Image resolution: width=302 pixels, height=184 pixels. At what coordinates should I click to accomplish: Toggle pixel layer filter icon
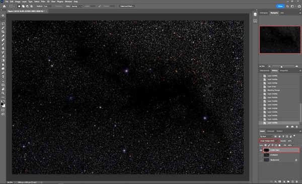pos(276,136)
